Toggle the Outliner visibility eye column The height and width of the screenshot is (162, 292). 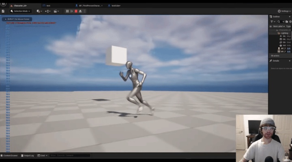(271, 26)
